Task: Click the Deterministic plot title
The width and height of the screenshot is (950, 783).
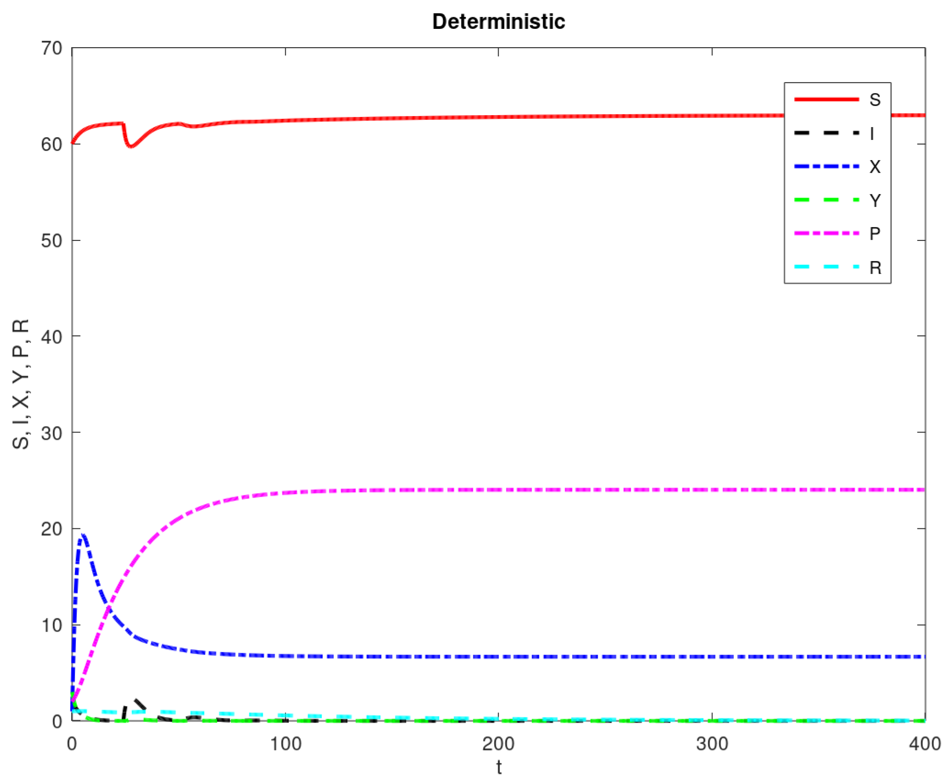Action: 498,22
